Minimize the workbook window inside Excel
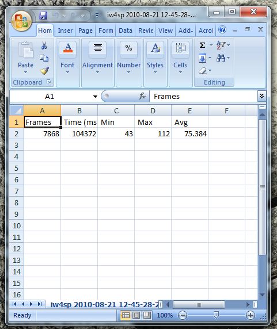The height and width of the screenshot is (329, 277). click(235, 31)
